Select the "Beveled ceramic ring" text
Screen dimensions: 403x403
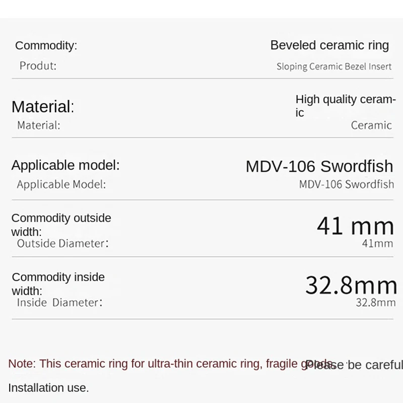(x=329, y=45)
